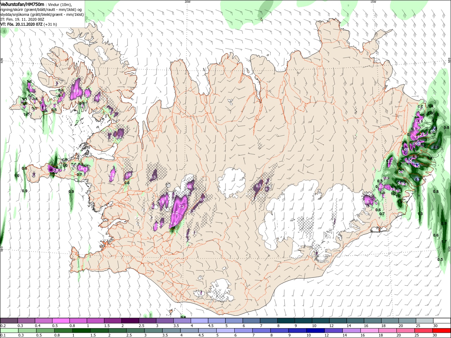Choose the upper legend lavender swatch between 4 and 4.5
Image resolution: width=451 pixels, height=338 pixels.
click(199, 321)
